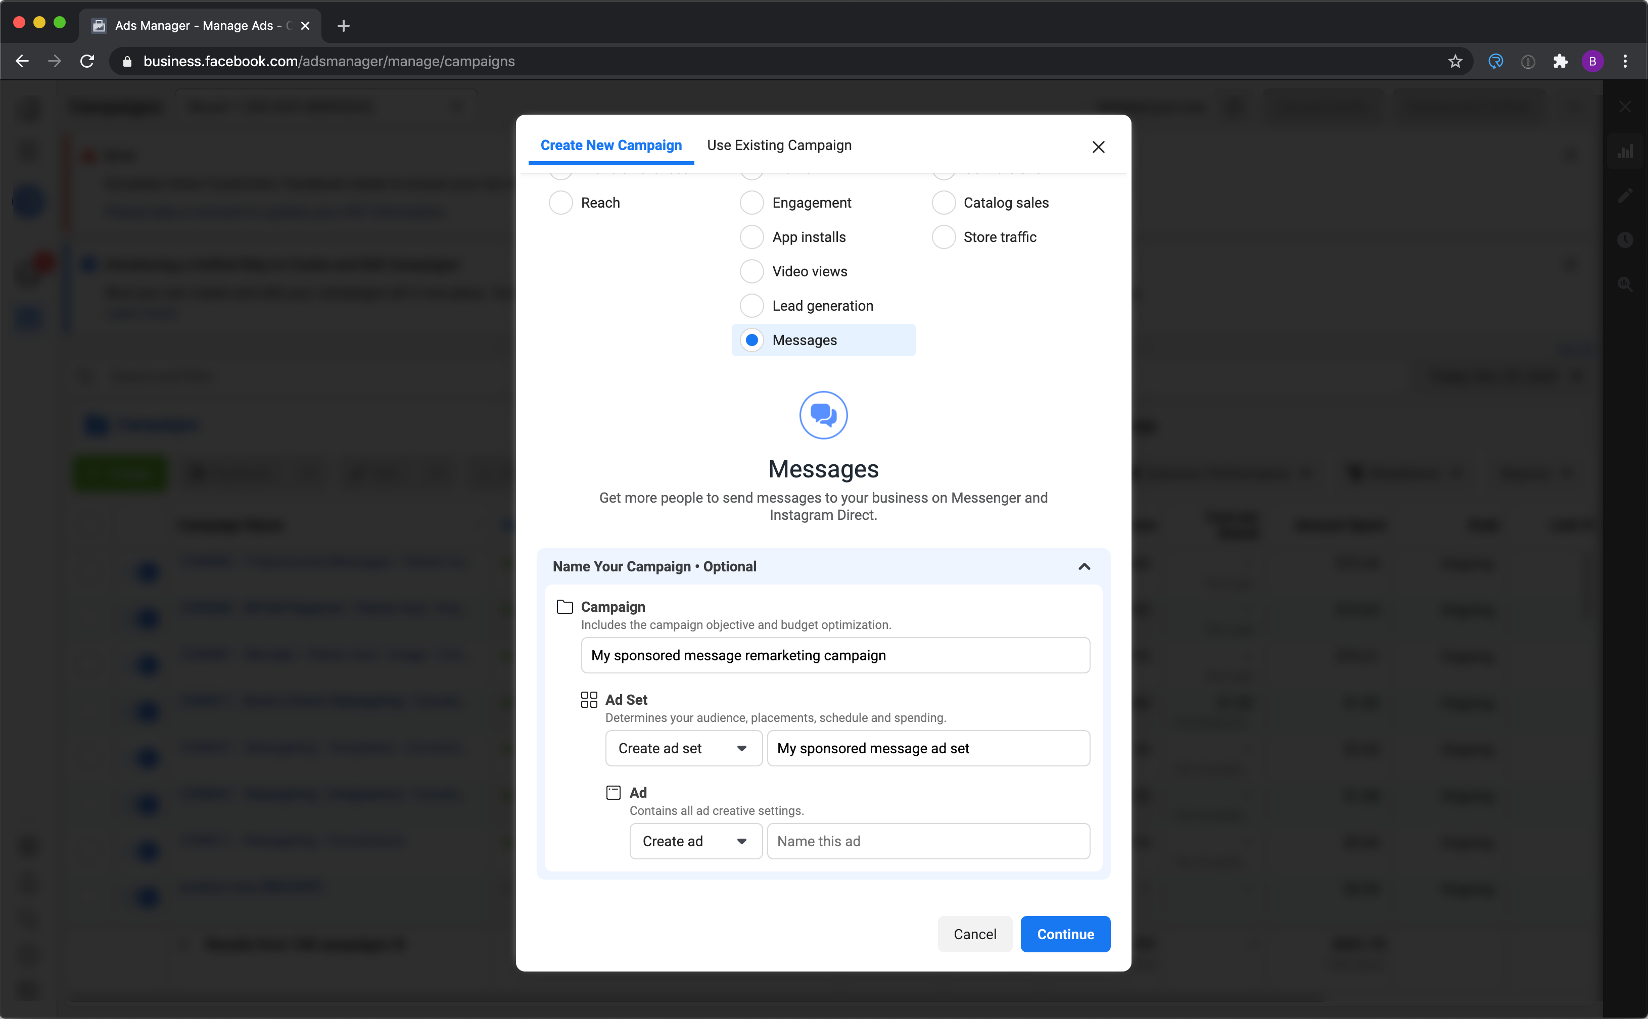
Task: Reload the page with refresh icon
Action: tap(87, 61)
